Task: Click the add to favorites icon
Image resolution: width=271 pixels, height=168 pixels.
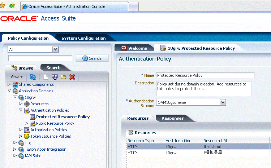Action: pyautogui.click(x=12, y=5)
